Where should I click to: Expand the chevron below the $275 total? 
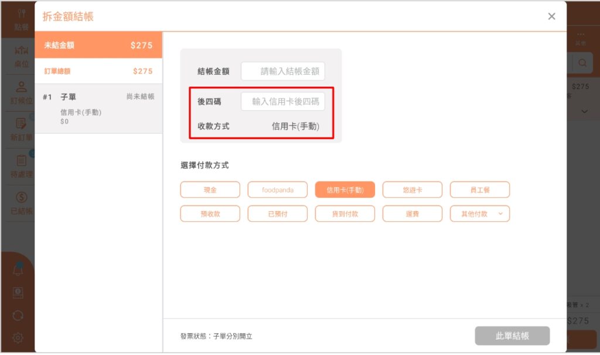584,111
